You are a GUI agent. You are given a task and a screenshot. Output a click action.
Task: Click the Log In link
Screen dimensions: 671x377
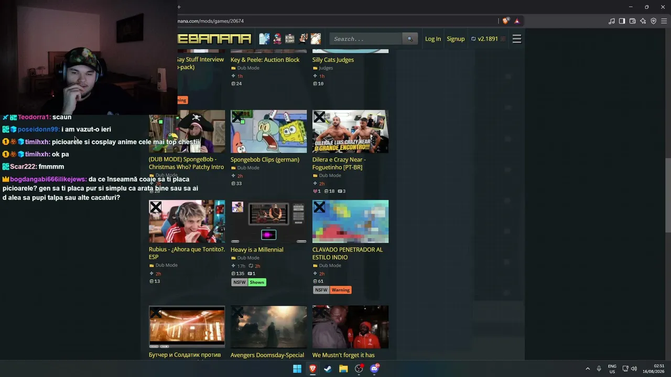[x=433, y=39]
